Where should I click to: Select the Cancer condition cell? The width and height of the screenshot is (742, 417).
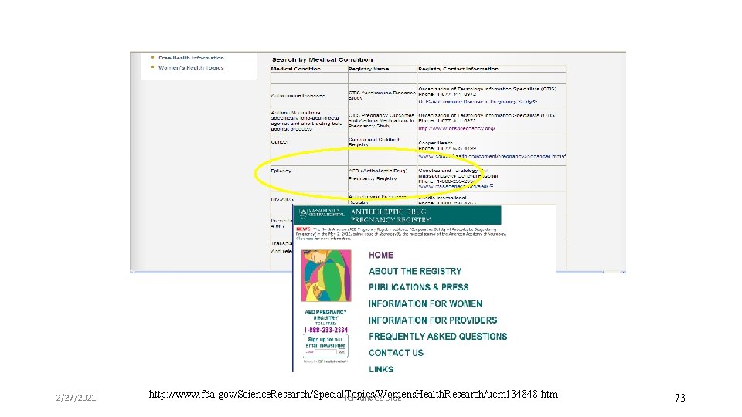279,142
